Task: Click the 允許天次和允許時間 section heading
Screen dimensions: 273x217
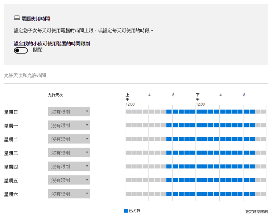Action: tap(25, 76)
